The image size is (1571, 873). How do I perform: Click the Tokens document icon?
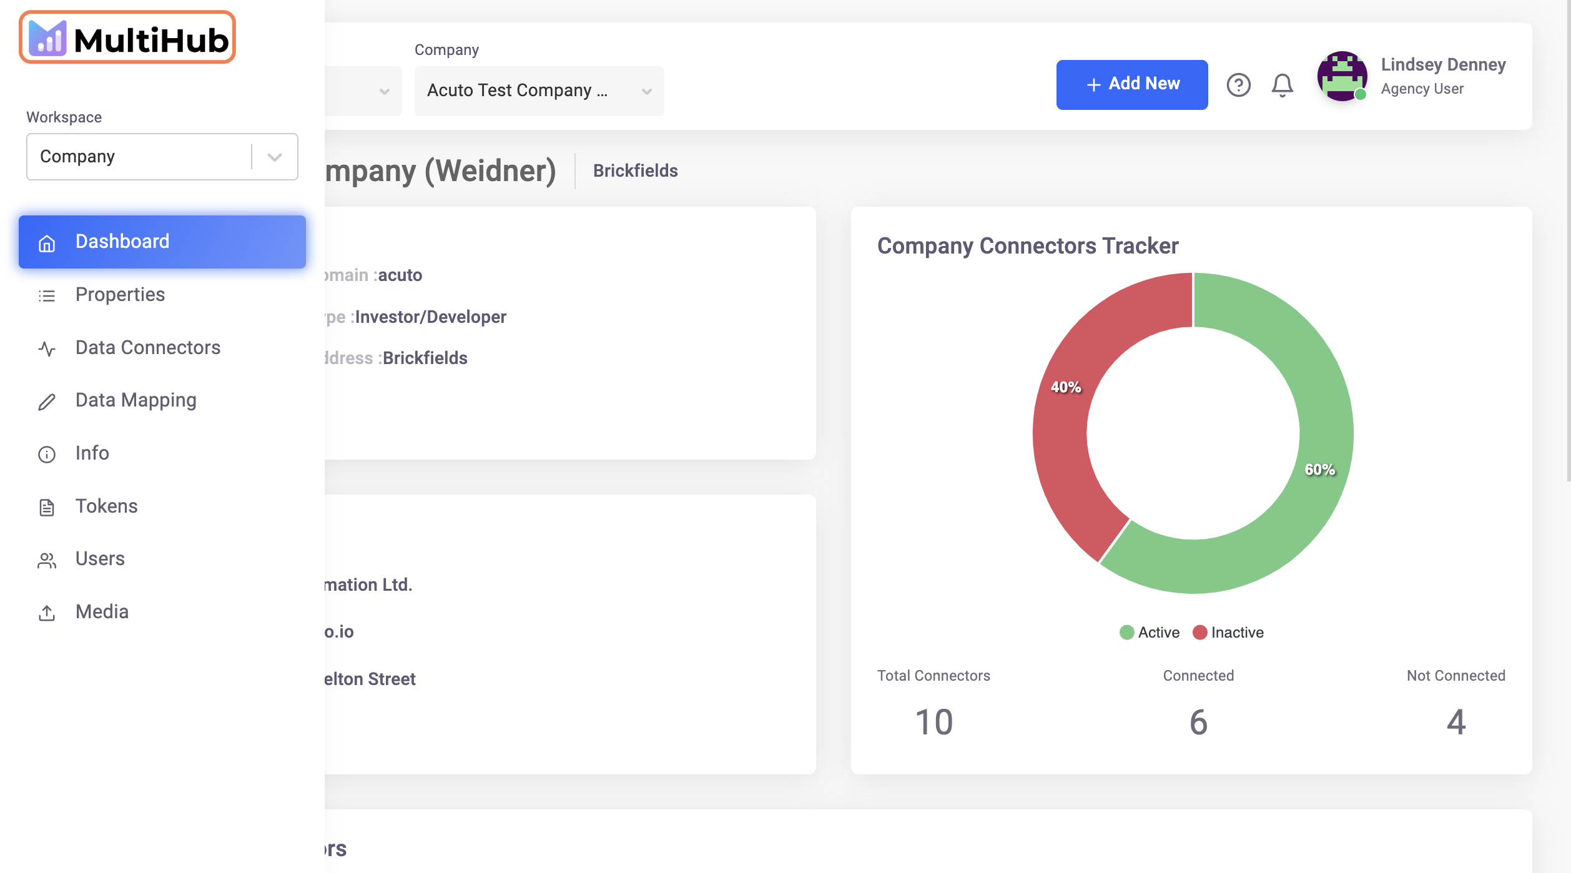[x=47, y=507]
